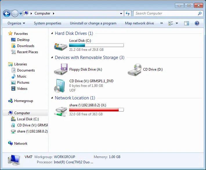Select Homegroup in navigation pane
Image resolution: width=206 pixels, height=170 pixels.
(x=24, y=101)
